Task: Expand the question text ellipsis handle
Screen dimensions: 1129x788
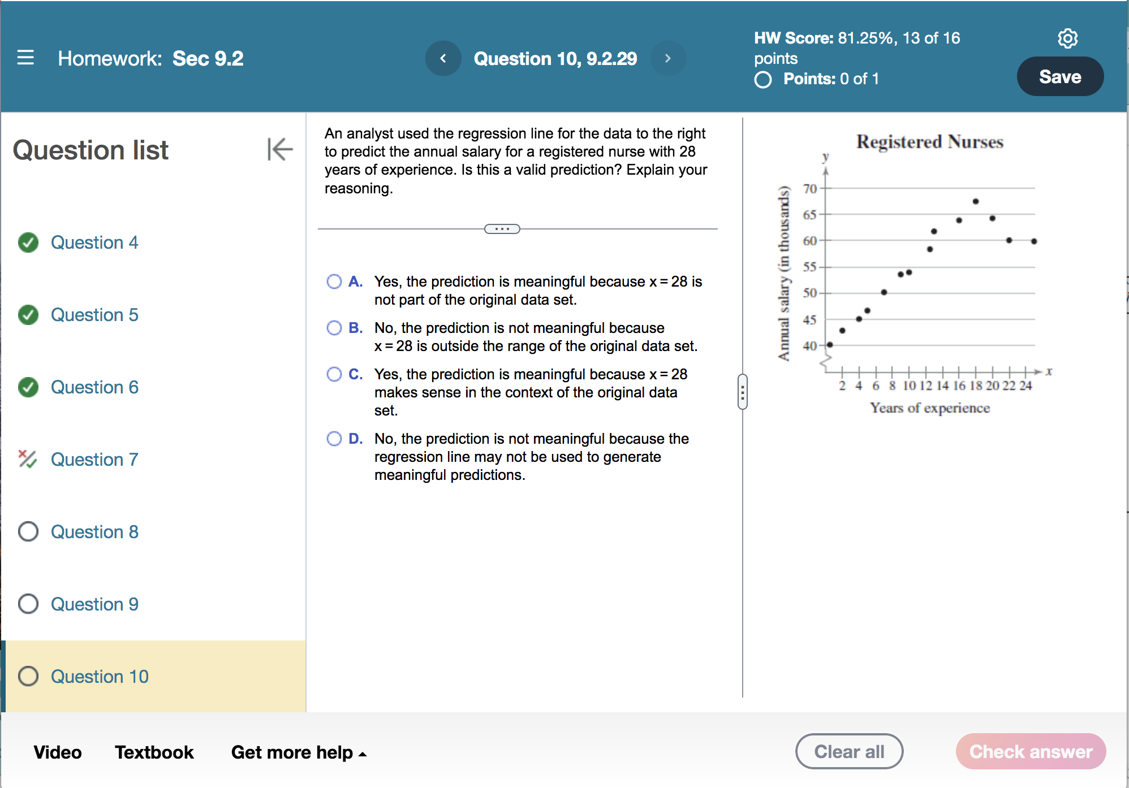Action: pyautogui.click(x=502, y=229)
